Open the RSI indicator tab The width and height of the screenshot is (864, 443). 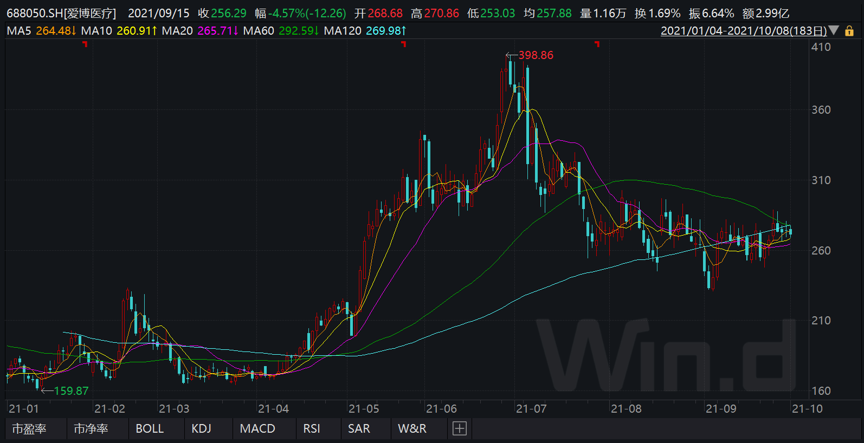coord(312,428)
